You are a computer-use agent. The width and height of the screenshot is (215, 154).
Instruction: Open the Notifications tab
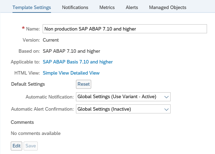75,7
